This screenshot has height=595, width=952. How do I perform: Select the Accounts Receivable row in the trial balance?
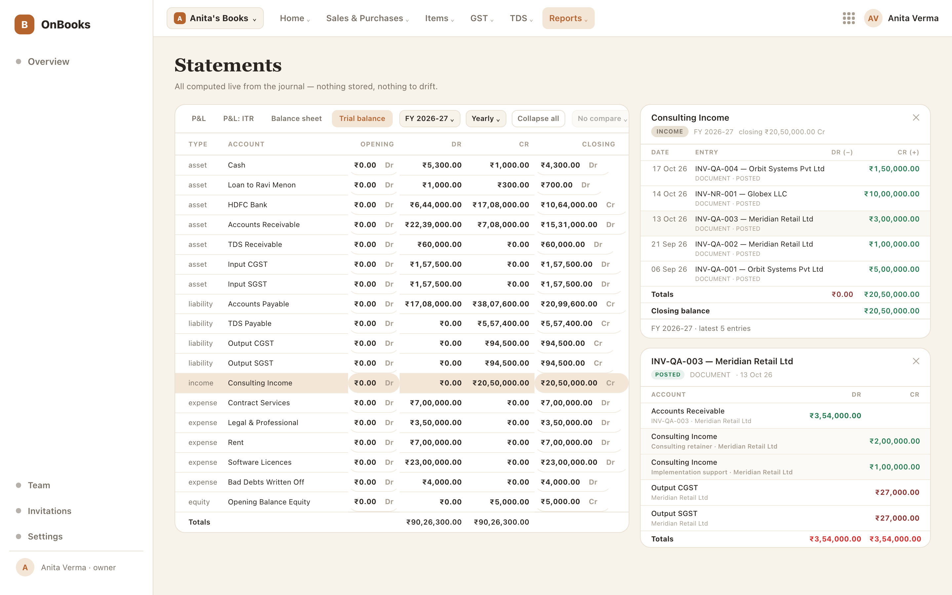point(402,225)
